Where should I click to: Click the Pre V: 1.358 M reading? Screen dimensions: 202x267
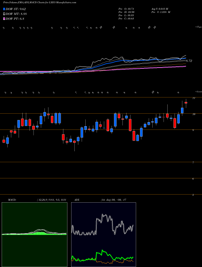[x=162, y=12]
